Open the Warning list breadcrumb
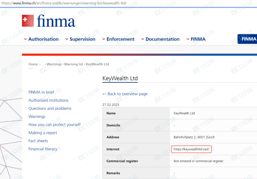 point(74,64)
